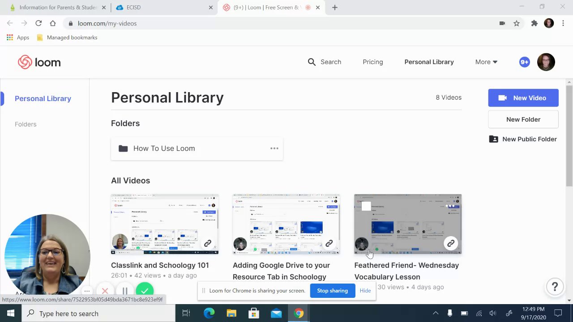Screen dimensions: 573x322
Task: Hide the screen sharing notification bar
Action: 365,291
